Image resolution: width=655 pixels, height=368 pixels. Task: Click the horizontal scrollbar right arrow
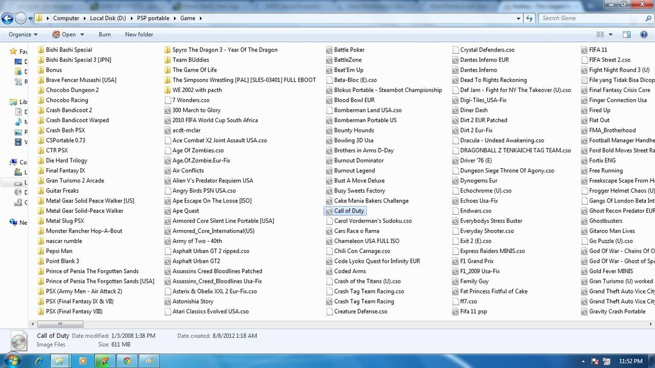651,324
